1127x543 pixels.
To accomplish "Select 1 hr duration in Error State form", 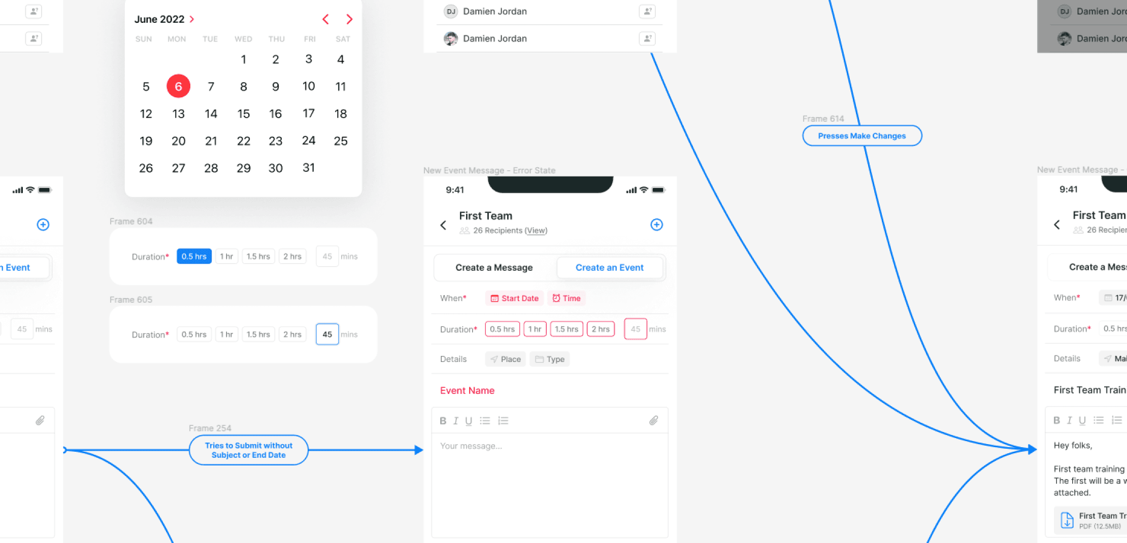I will [x=535, y=329].
